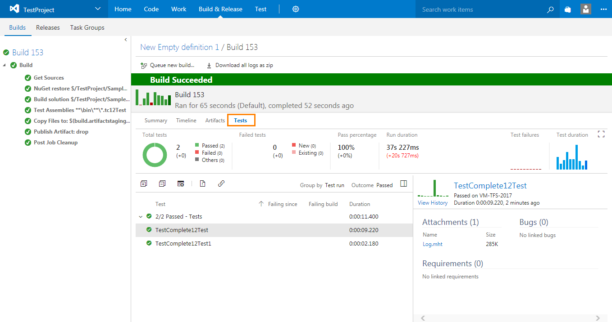Click the create bug icon
The image size is (612, 322).
tap(203, 183)
